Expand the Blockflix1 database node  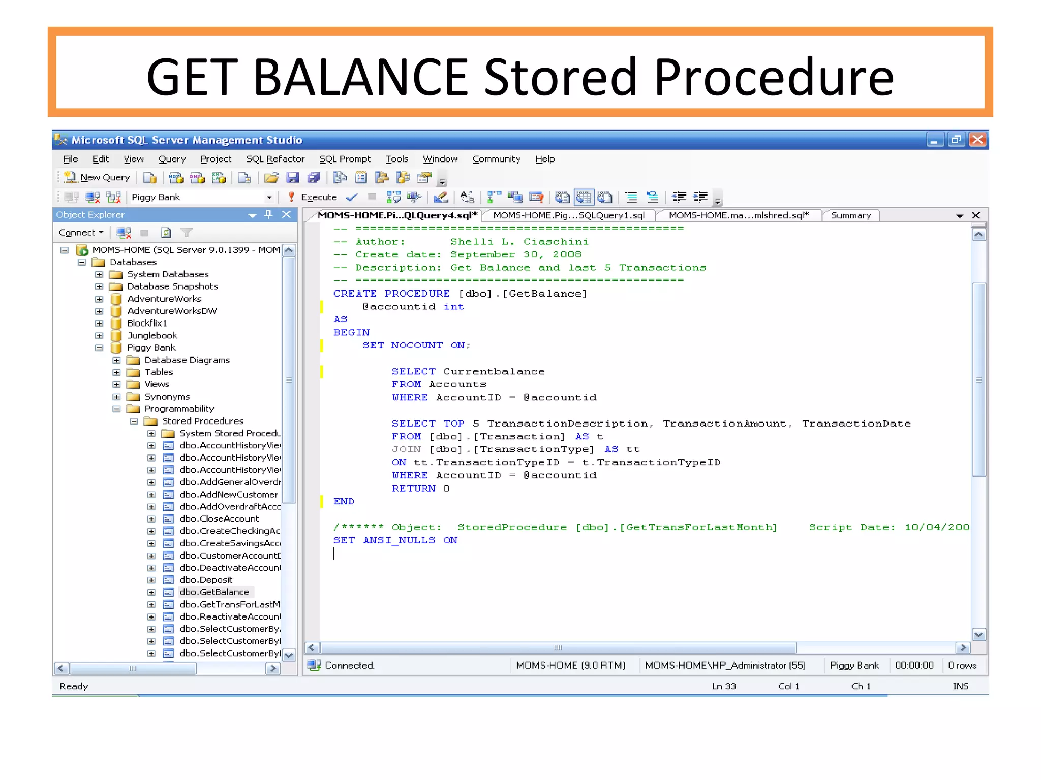pos(99,323)
